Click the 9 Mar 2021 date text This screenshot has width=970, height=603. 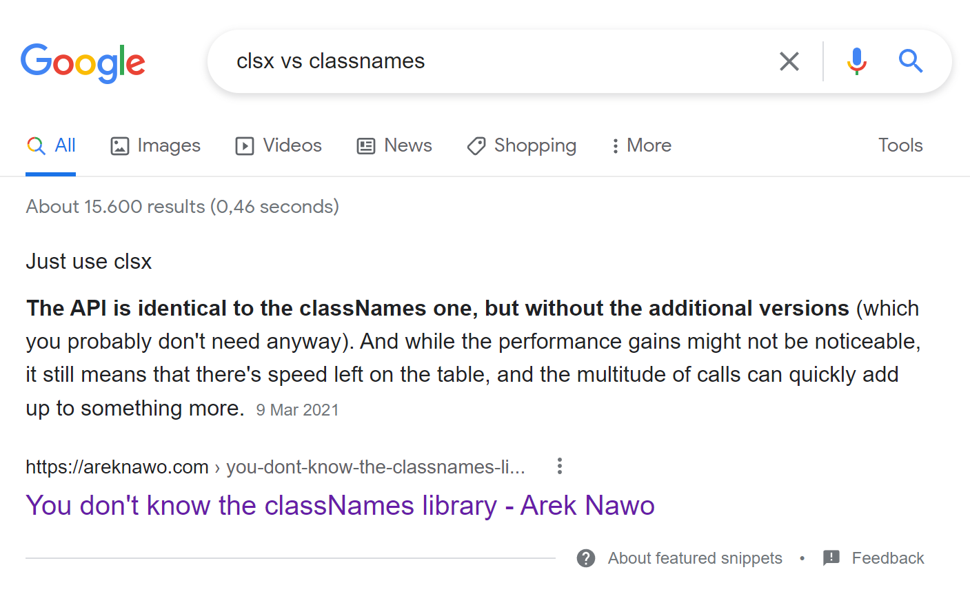pos(296,409)
